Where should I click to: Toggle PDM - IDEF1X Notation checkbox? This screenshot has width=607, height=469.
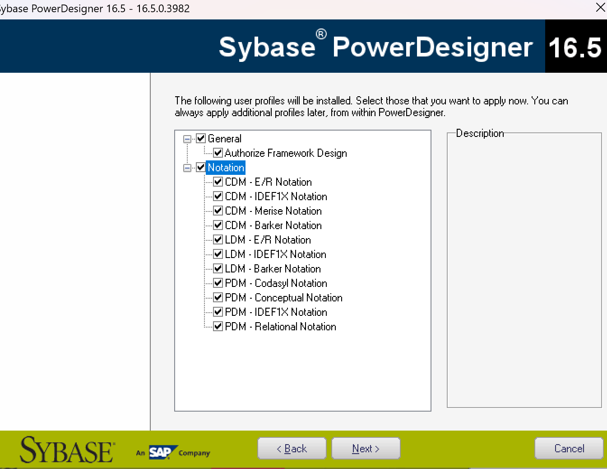218,312
